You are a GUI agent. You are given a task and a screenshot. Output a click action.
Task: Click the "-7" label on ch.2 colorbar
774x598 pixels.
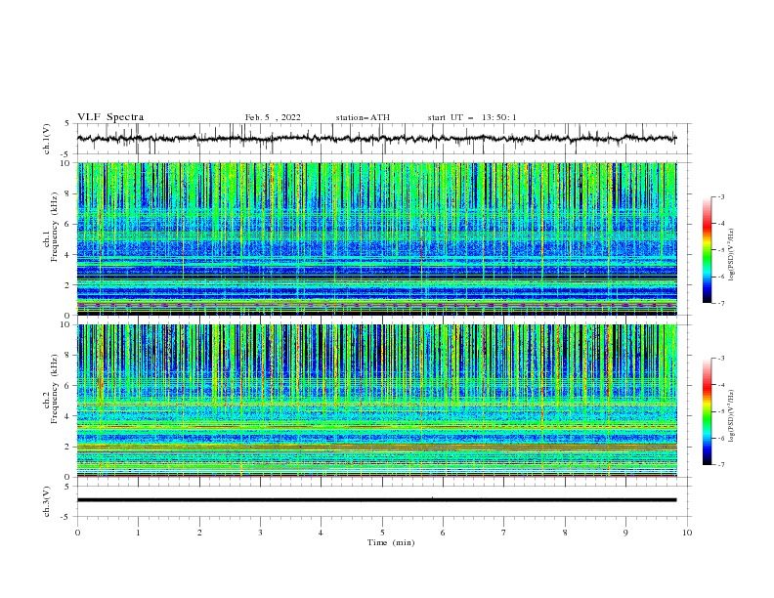click(720, 465)
